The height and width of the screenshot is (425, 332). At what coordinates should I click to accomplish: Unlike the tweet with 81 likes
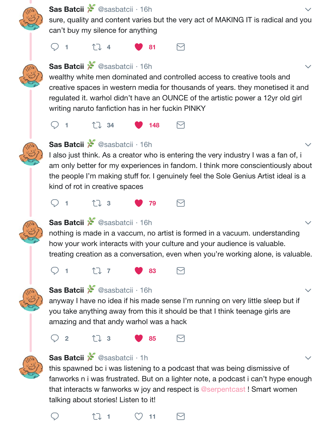click(139, 47)
